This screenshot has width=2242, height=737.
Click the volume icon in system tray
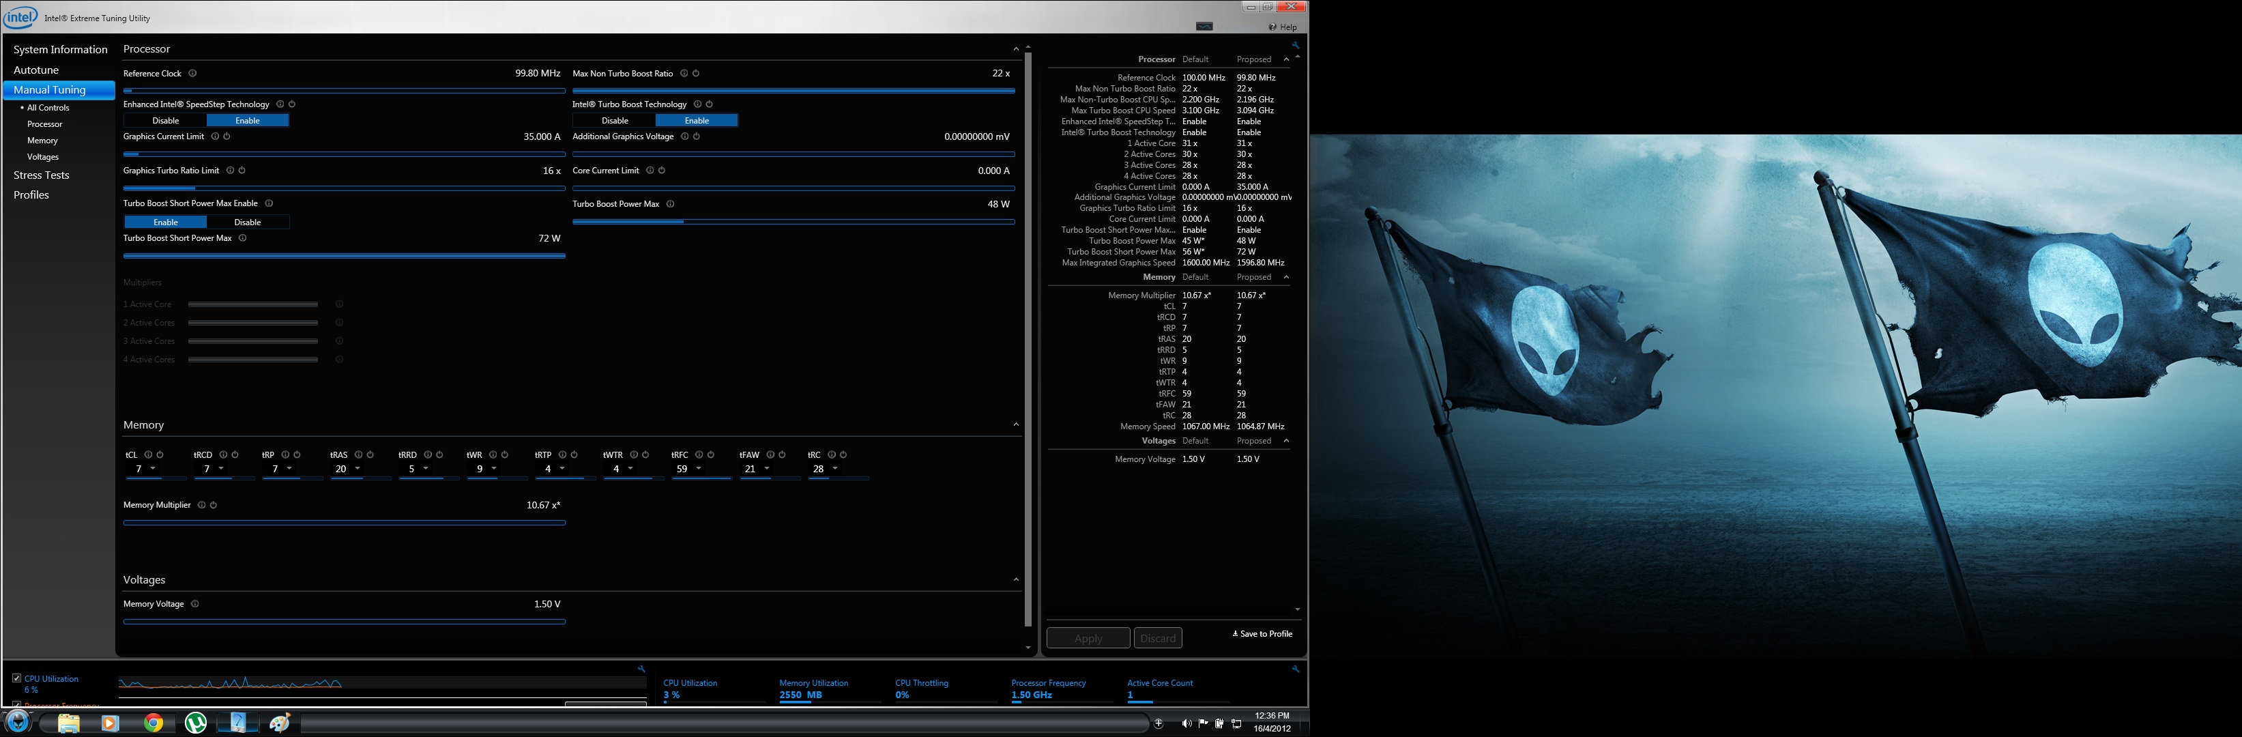tap(1186, 723)
